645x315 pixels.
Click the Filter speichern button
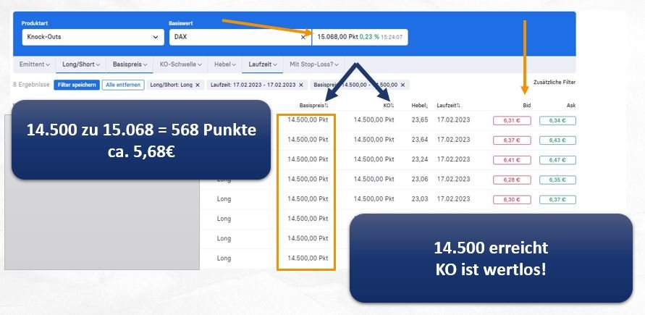click(77, 85)
